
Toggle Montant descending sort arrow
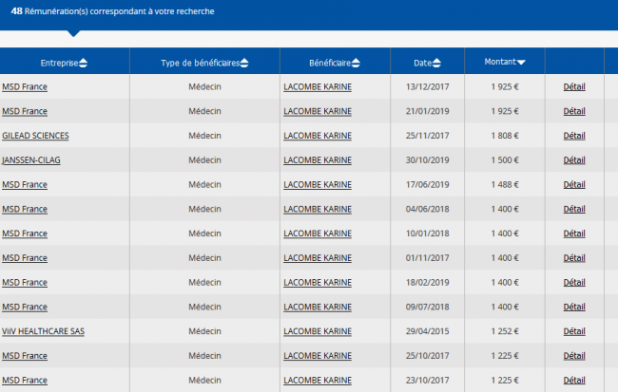pos(521,63)
